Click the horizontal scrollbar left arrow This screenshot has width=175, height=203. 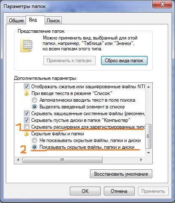pos(18,160)
